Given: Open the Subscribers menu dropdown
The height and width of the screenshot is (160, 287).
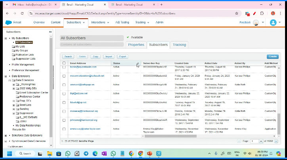Looking at the screenshot, I should (84, 23).
